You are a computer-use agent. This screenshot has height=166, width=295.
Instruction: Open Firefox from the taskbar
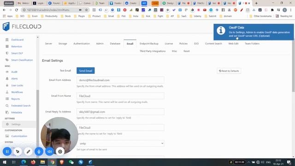[x=33, y=162]
